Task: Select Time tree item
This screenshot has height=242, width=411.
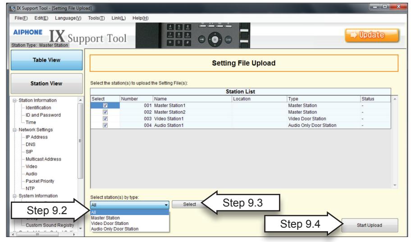Action: 31,122
